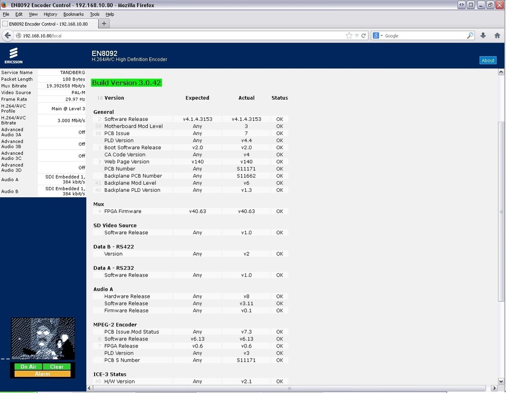Click H.264/AVC Bitrate value 3.000 Mbit/s
This screenshot has height=393, width=506.
71,120
